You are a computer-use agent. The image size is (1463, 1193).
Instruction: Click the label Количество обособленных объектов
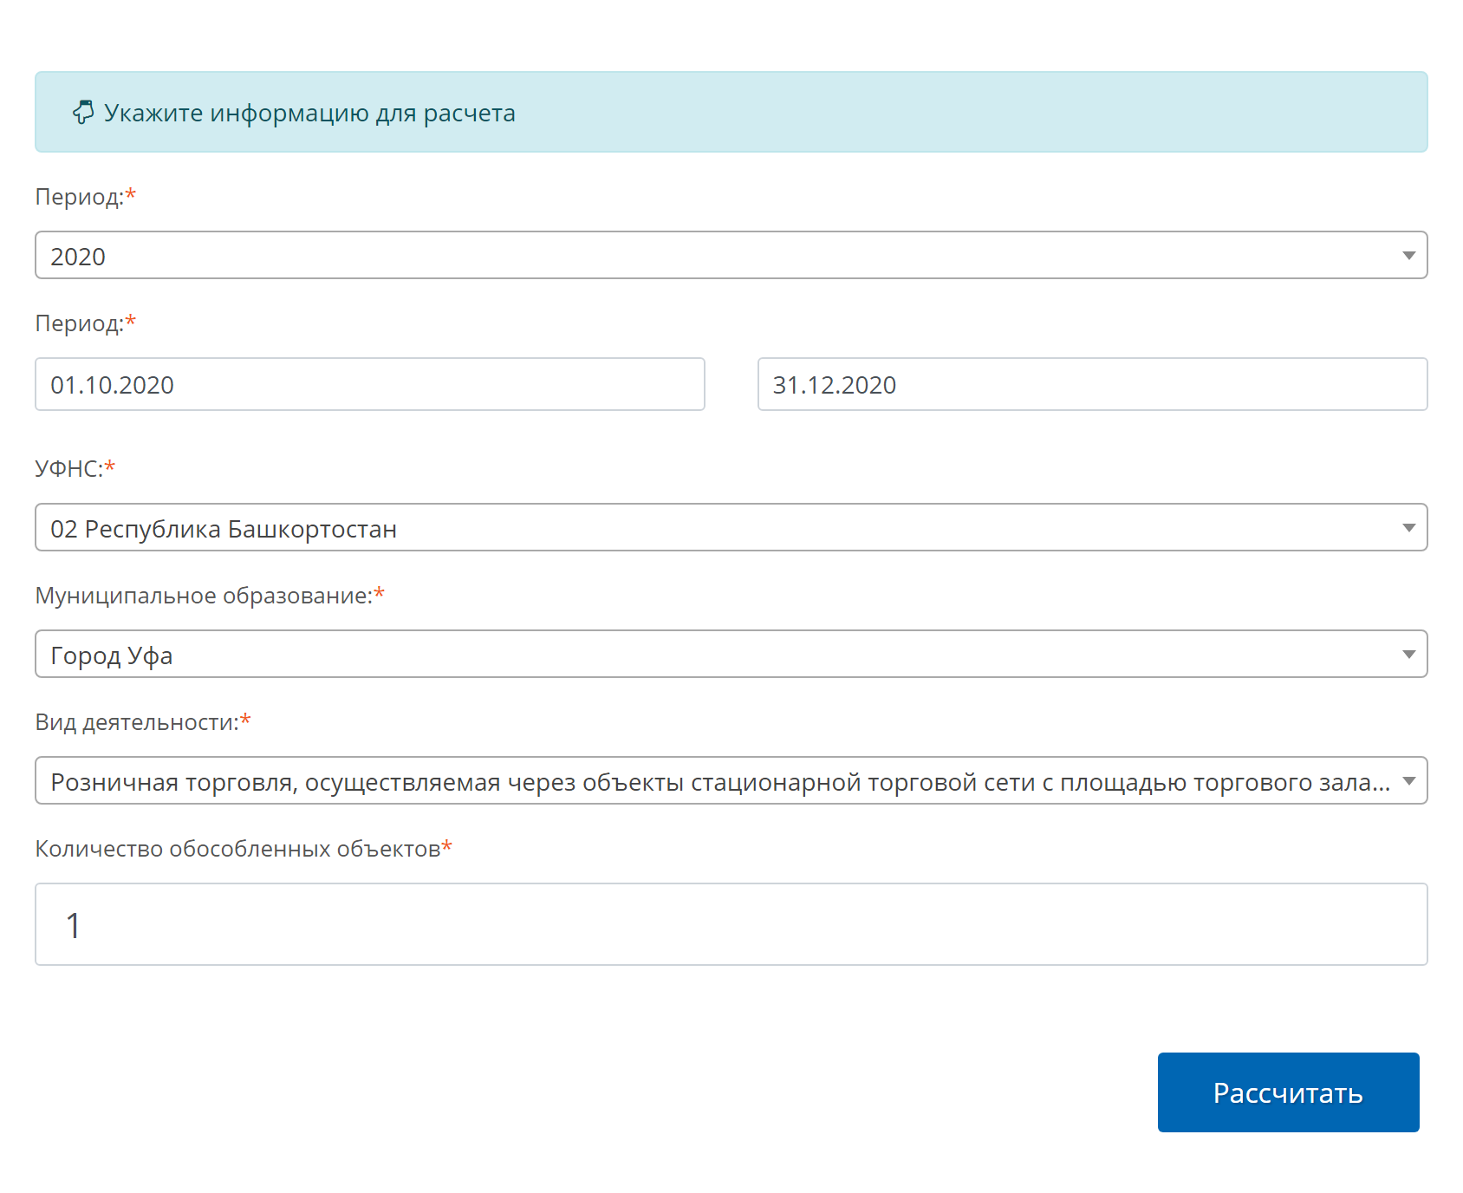(x=237, y=849)
